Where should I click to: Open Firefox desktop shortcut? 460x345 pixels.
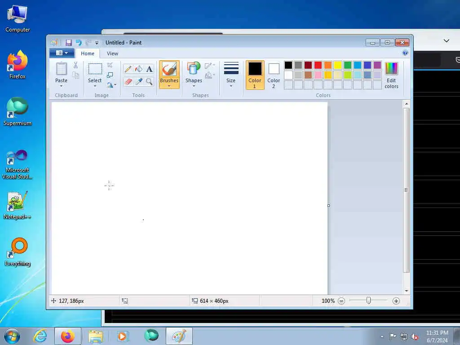coord(18,65)
